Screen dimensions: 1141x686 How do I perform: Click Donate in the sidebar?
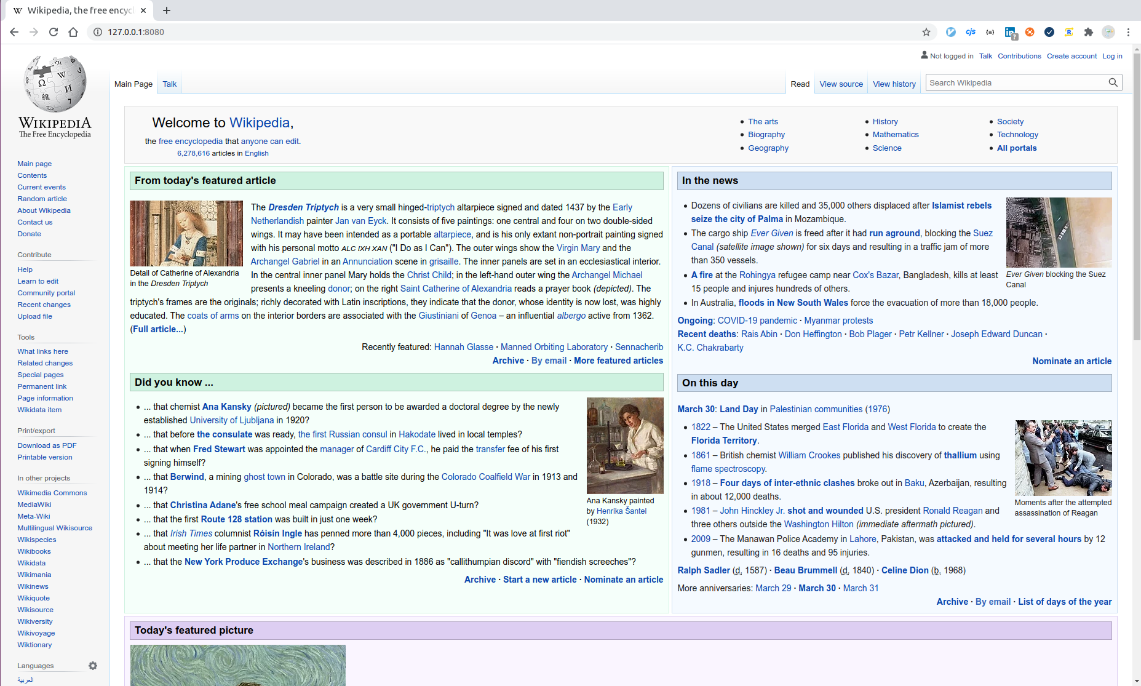[29, 234]
